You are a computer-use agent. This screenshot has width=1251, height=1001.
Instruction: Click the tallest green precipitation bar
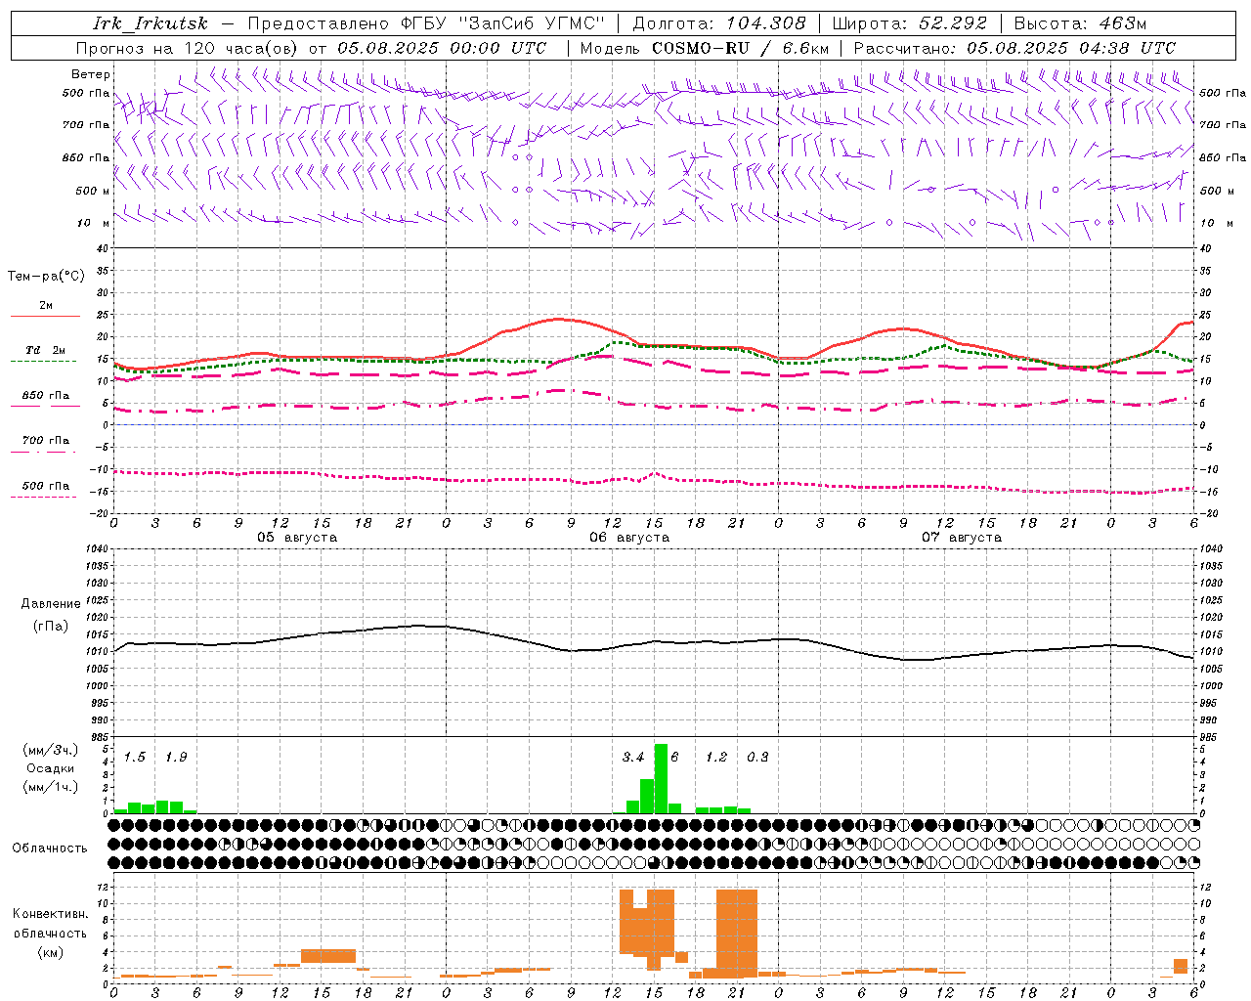pos(661,778)
